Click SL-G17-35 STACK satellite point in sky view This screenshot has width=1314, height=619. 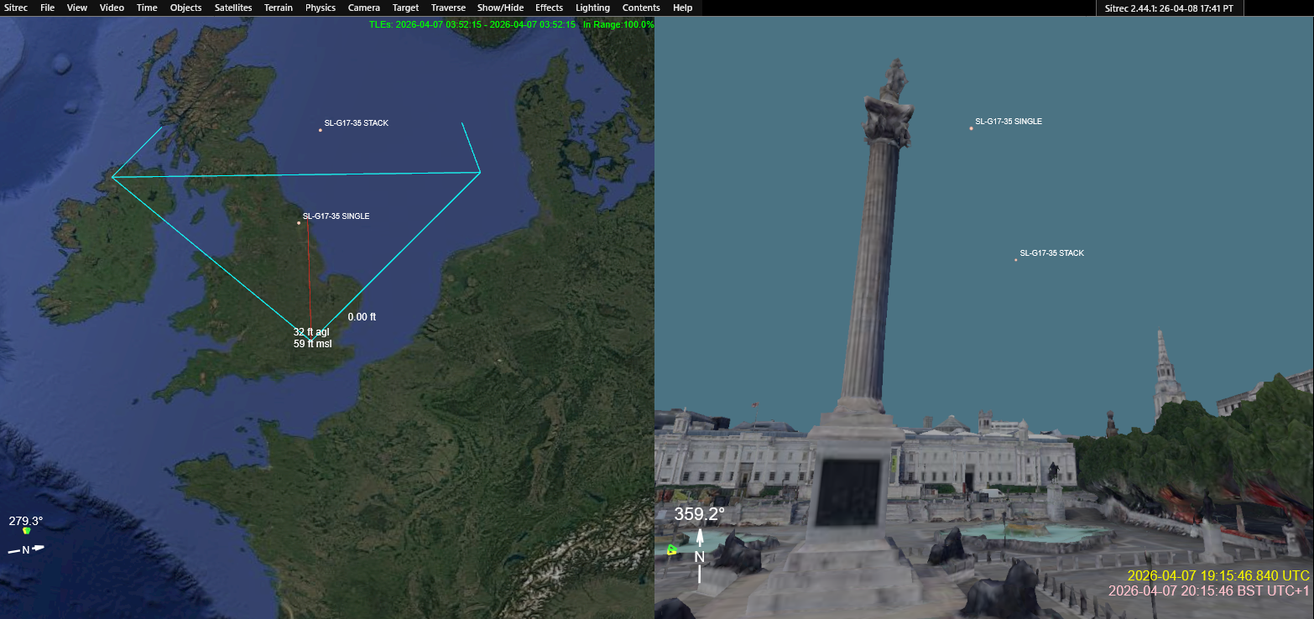click(x=1015, y=260)
